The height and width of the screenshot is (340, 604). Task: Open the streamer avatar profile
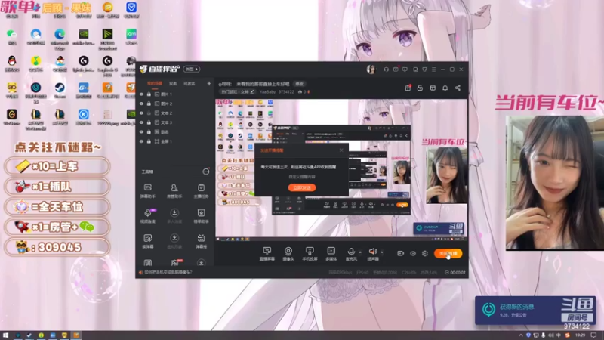(x=371, y=70)
